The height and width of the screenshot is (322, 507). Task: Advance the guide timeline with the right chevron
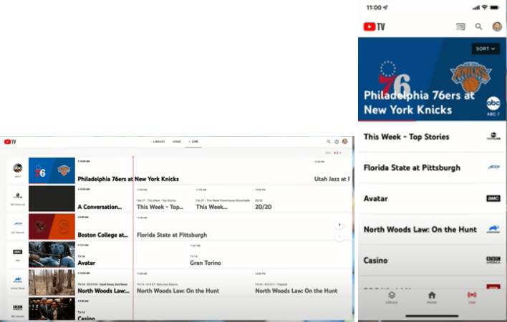pyautogui.click(x=339, y=225)
